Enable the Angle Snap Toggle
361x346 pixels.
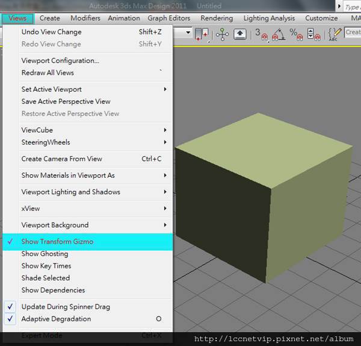tap(278, 34)
